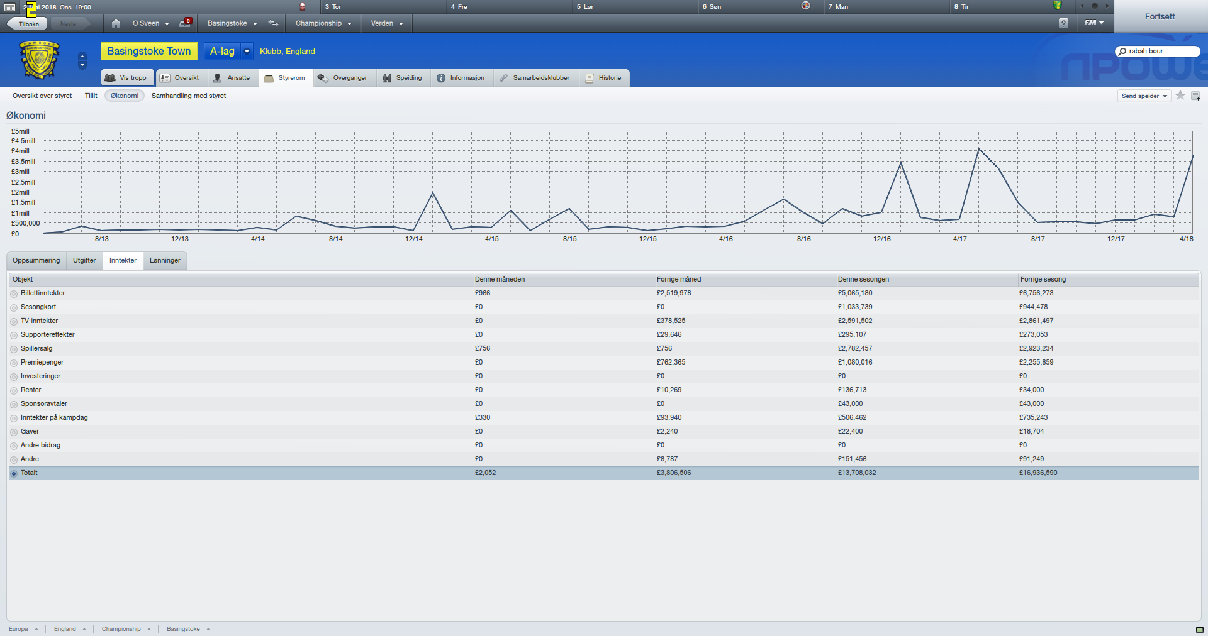The height and width of the screenshot is (636, 1208).
Task: Move calendar forward with right arrow
Action: [1107, 6]
